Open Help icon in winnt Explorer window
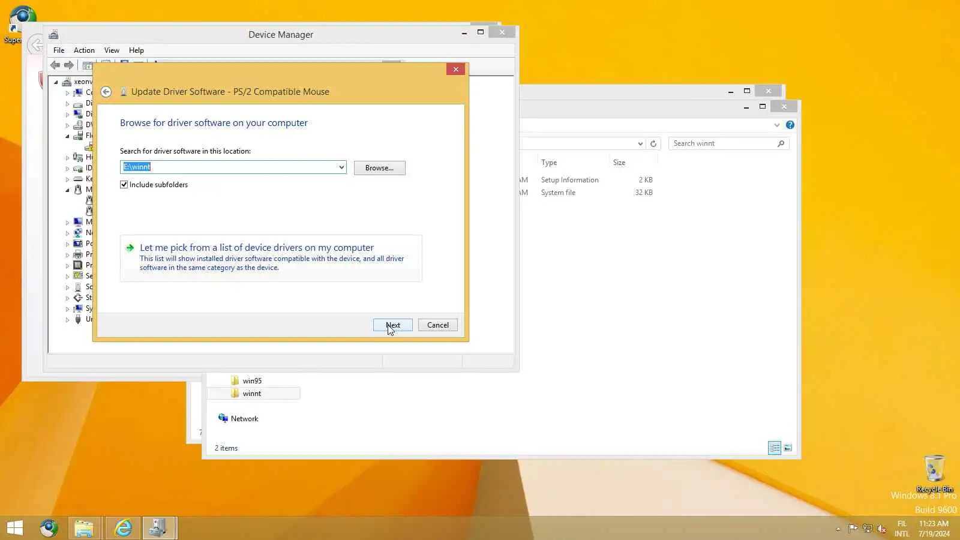Image resolution: width=960 pixels, height=540 pixels. (790, 125)
